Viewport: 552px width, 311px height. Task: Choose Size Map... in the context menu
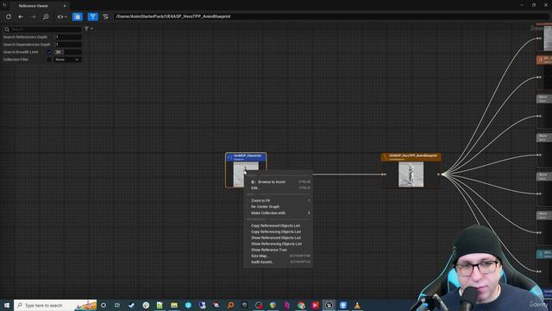click(278, 256)
